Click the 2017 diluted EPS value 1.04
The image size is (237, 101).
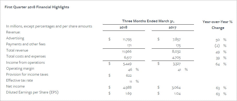[177, 94]
